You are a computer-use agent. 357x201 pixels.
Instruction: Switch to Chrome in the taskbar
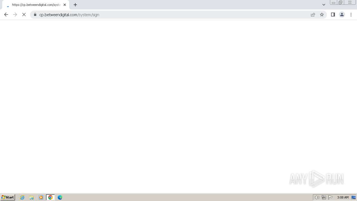(50, 197)
